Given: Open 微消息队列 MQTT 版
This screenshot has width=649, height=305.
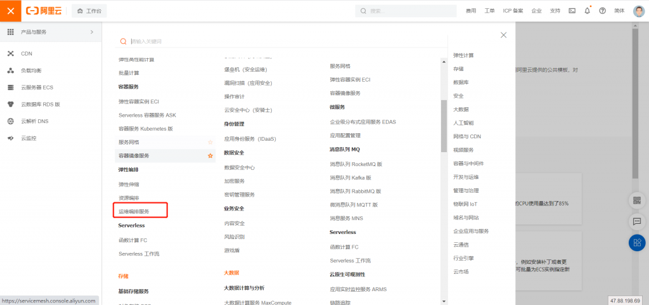Looking at the screenshot, I should click(354, 205).
